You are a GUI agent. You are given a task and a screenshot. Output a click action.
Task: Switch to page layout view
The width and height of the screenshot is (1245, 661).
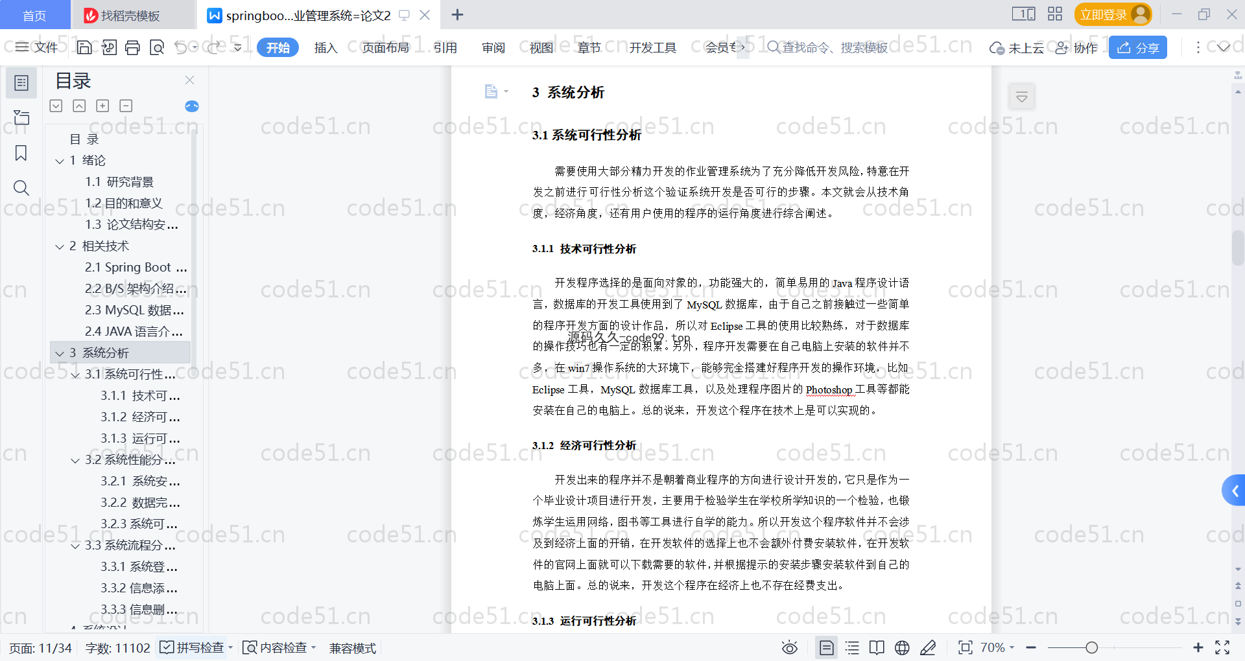click(826, 647)
